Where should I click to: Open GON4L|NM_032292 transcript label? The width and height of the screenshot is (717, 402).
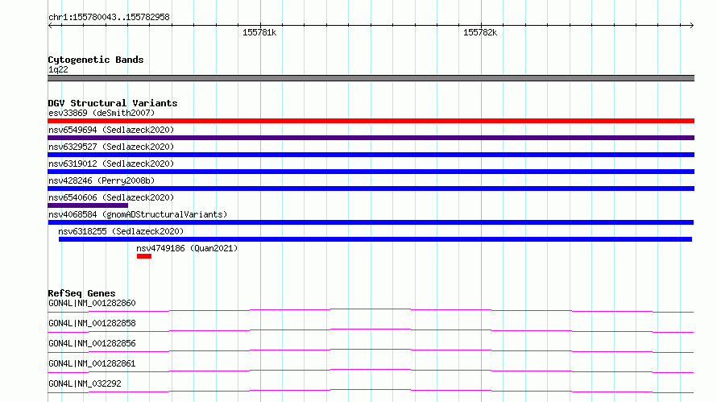click(x=85, y=383)
